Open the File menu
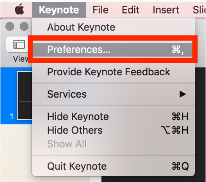 point(101,10)
